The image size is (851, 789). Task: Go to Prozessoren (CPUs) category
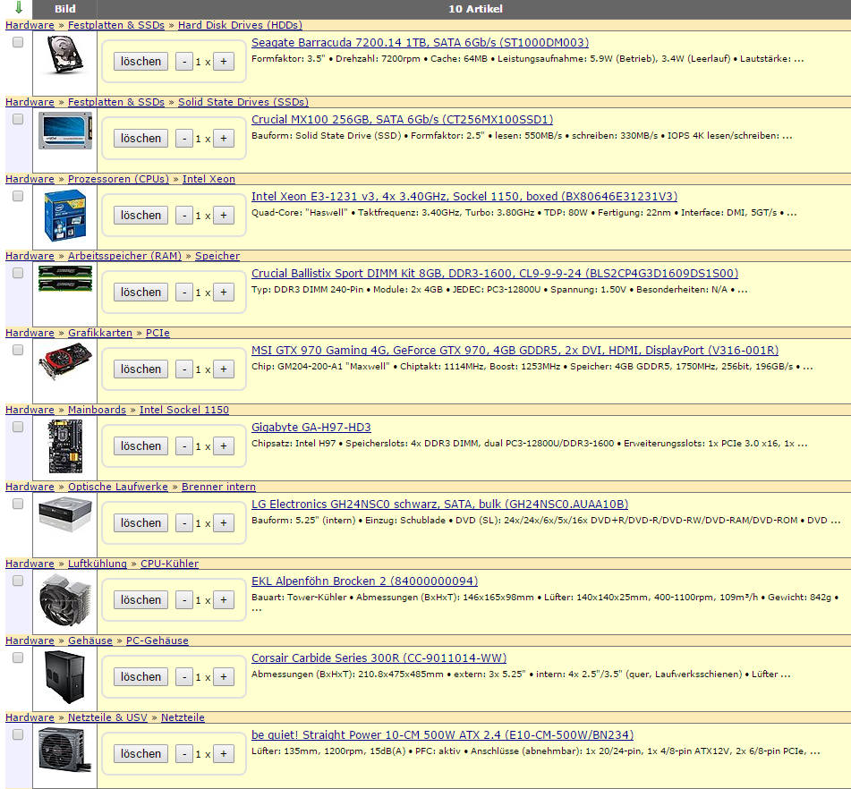coord(118,179)
